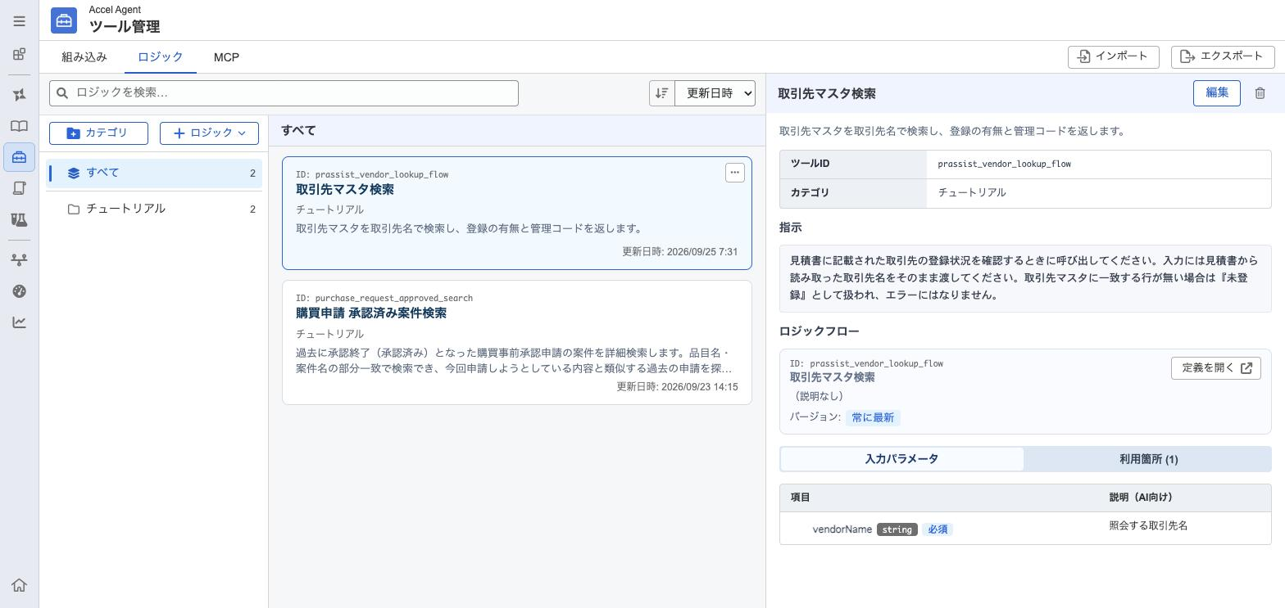1285x608 pixels.
Task: Click the 編集 button
Action: [x=1217, y=93]
